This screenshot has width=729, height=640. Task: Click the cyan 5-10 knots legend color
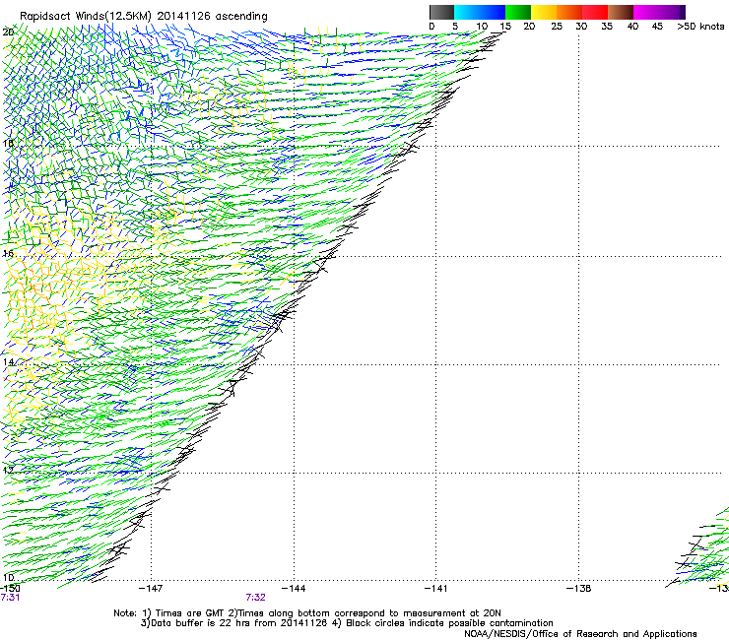pyautogui.click(x=467, y=12)
